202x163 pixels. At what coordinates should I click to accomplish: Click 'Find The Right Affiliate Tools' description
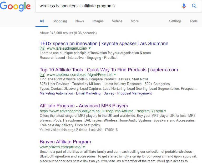point(94,79)
